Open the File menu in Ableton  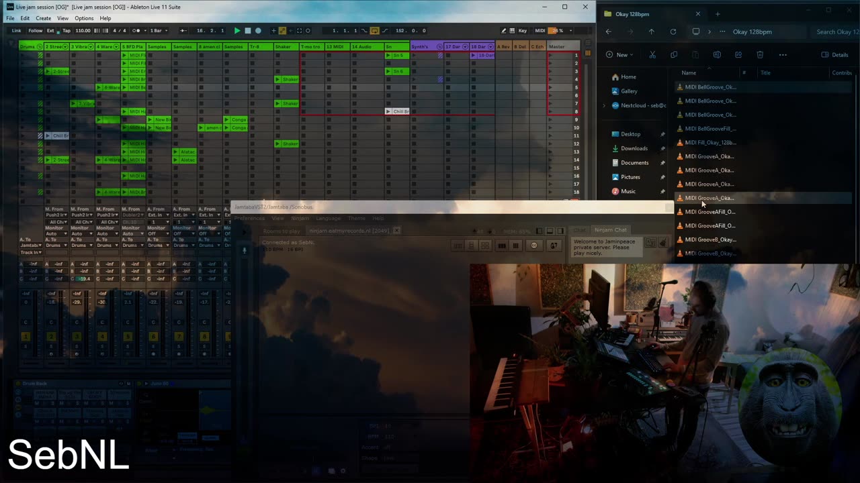click(10, 18)
